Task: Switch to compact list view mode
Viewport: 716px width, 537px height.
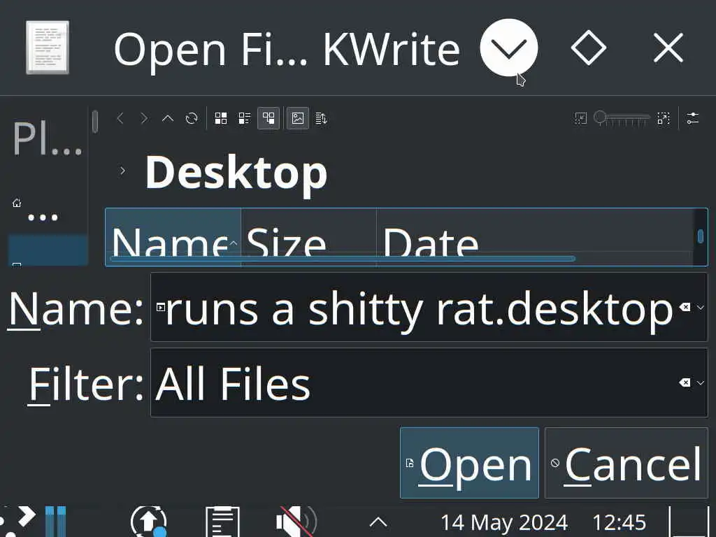Action: coord(245,119)
